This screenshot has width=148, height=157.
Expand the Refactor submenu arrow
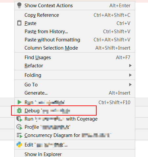[x=130, y=66]
